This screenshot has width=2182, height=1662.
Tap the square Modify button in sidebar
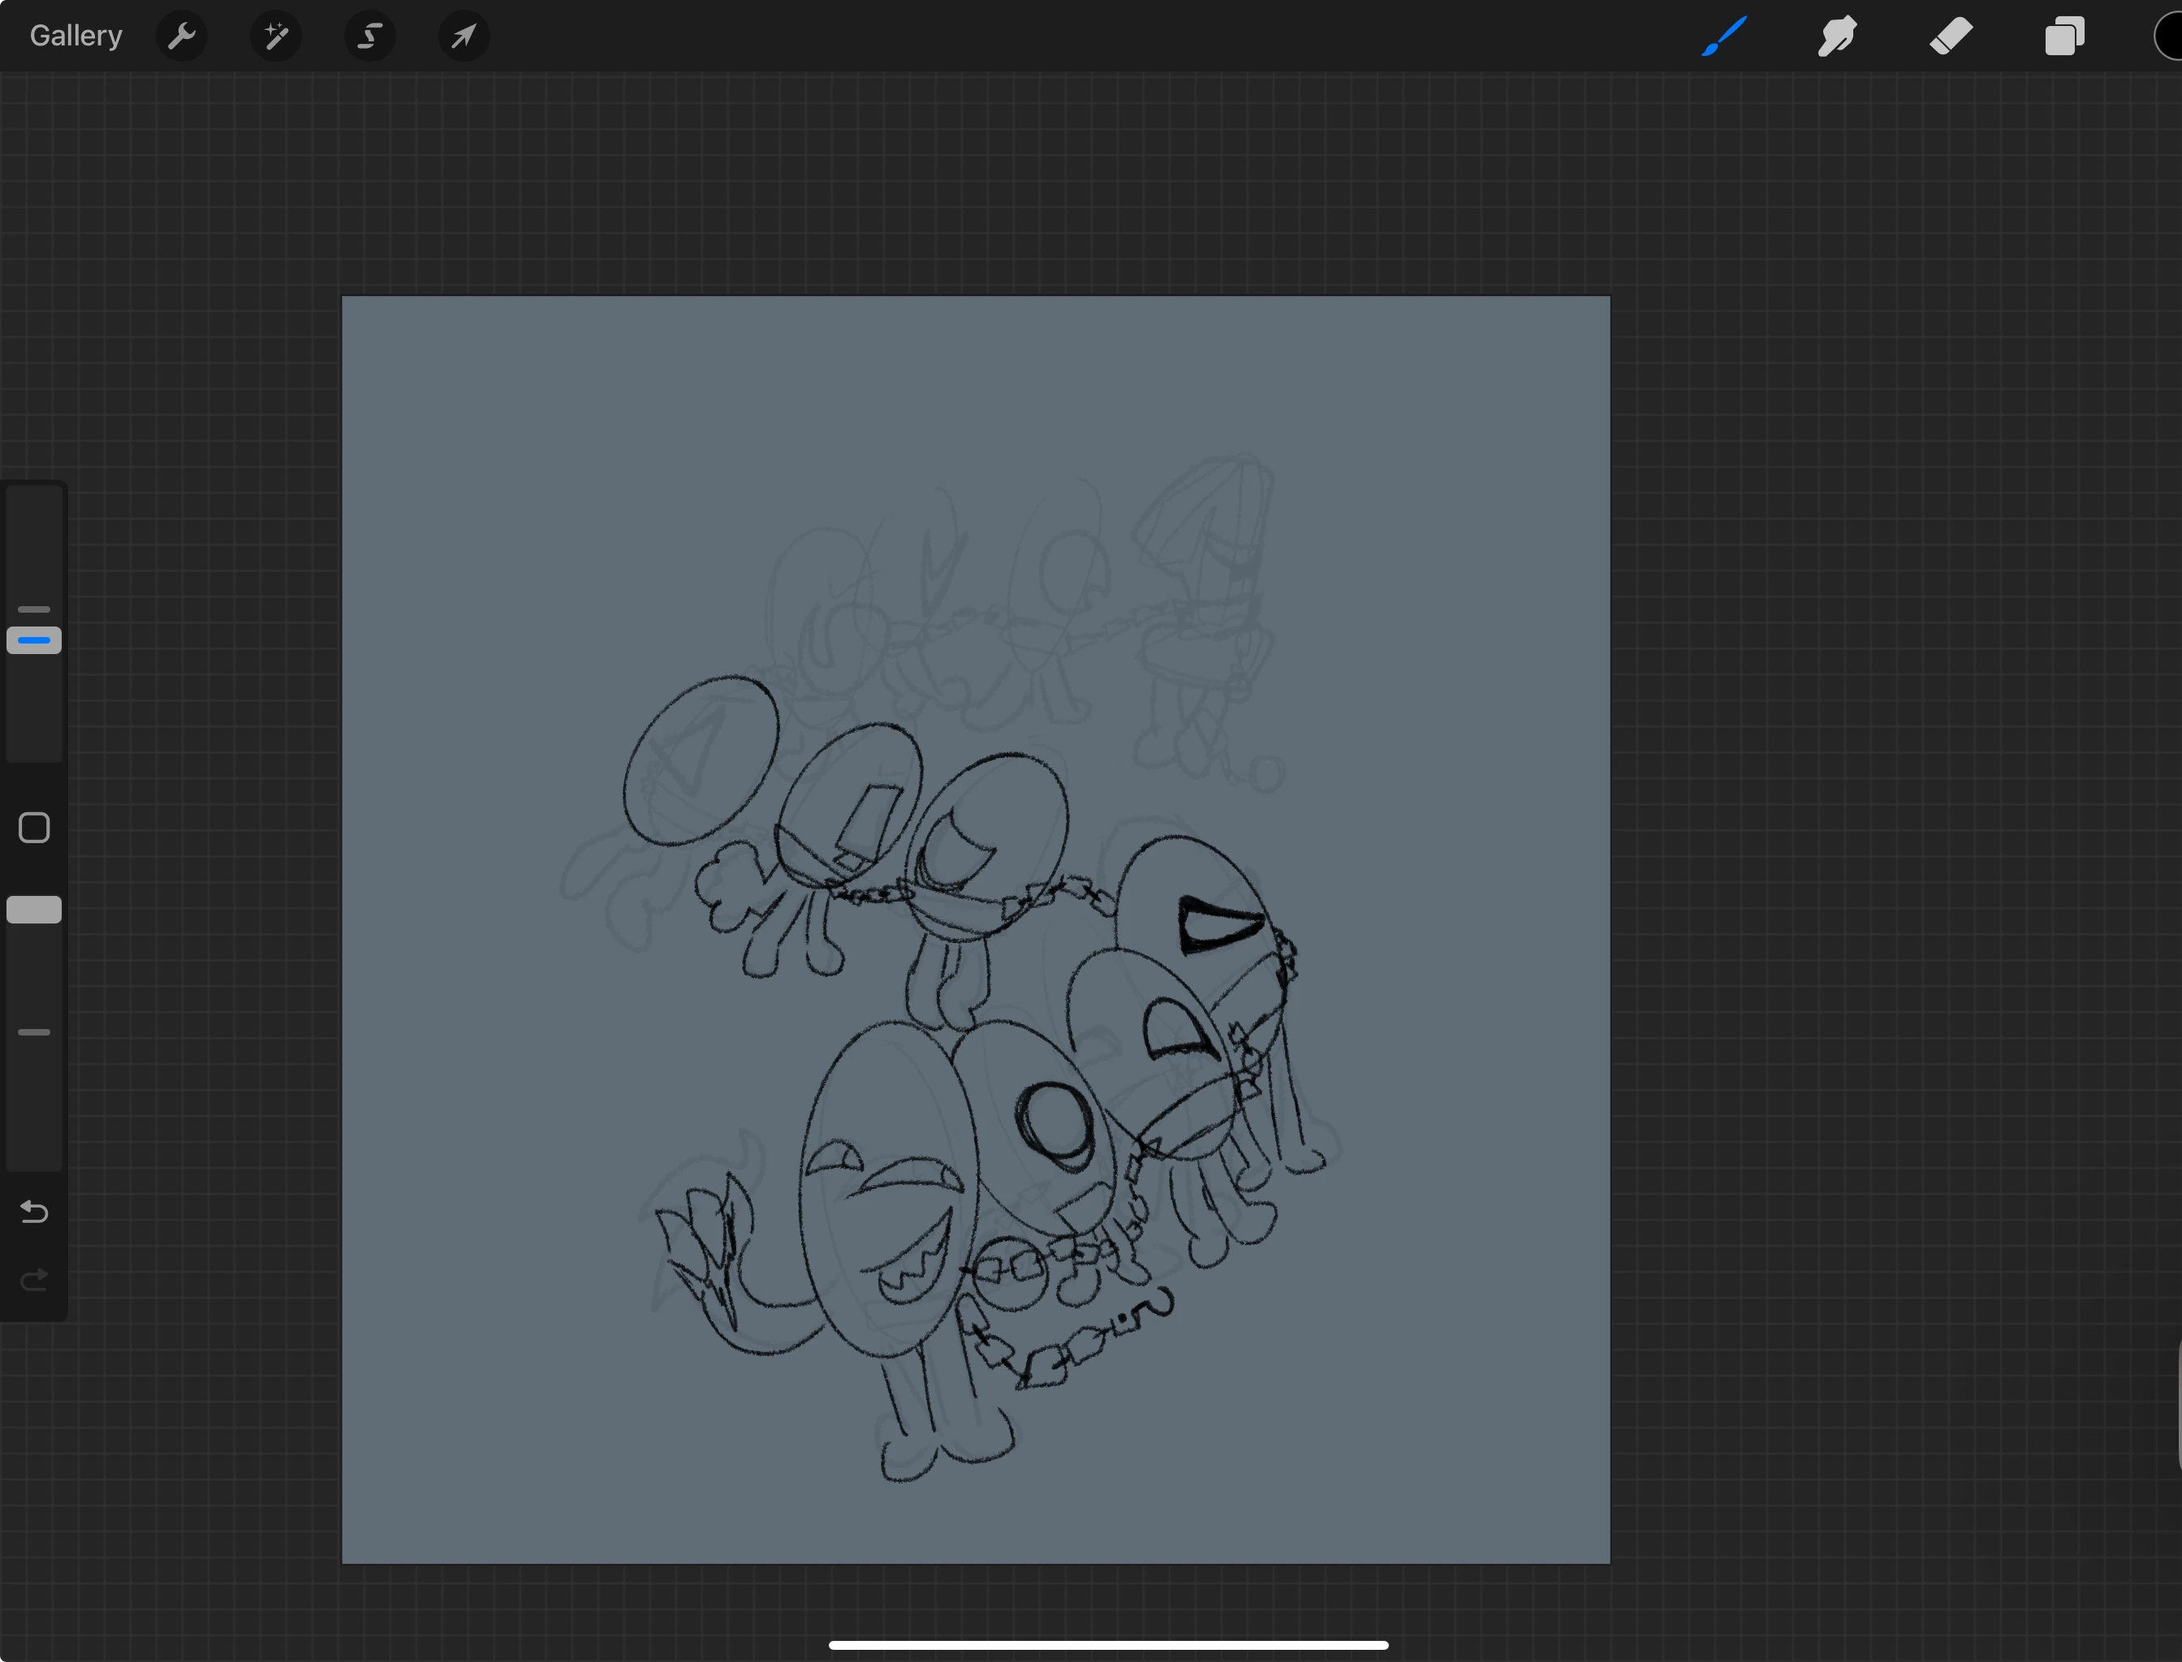[33, 827]
